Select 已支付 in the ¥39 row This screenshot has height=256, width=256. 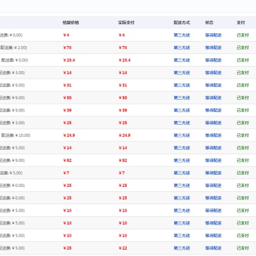(243, 110)
